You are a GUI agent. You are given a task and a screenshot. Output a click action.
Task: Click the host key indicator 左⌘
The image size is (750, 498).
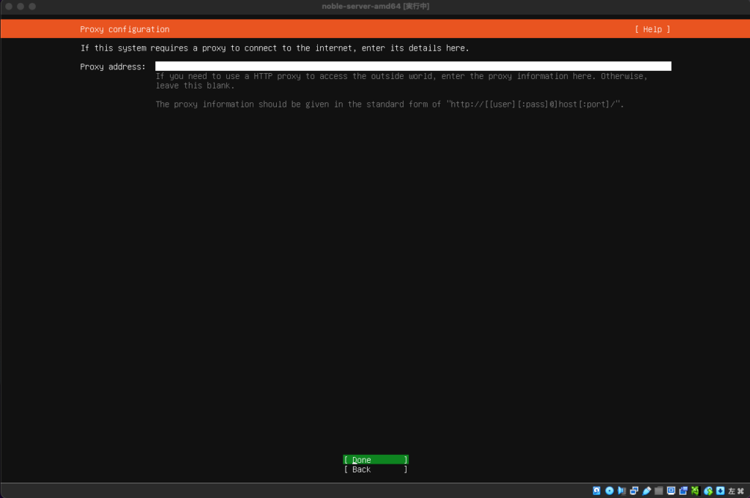[736, 491]
